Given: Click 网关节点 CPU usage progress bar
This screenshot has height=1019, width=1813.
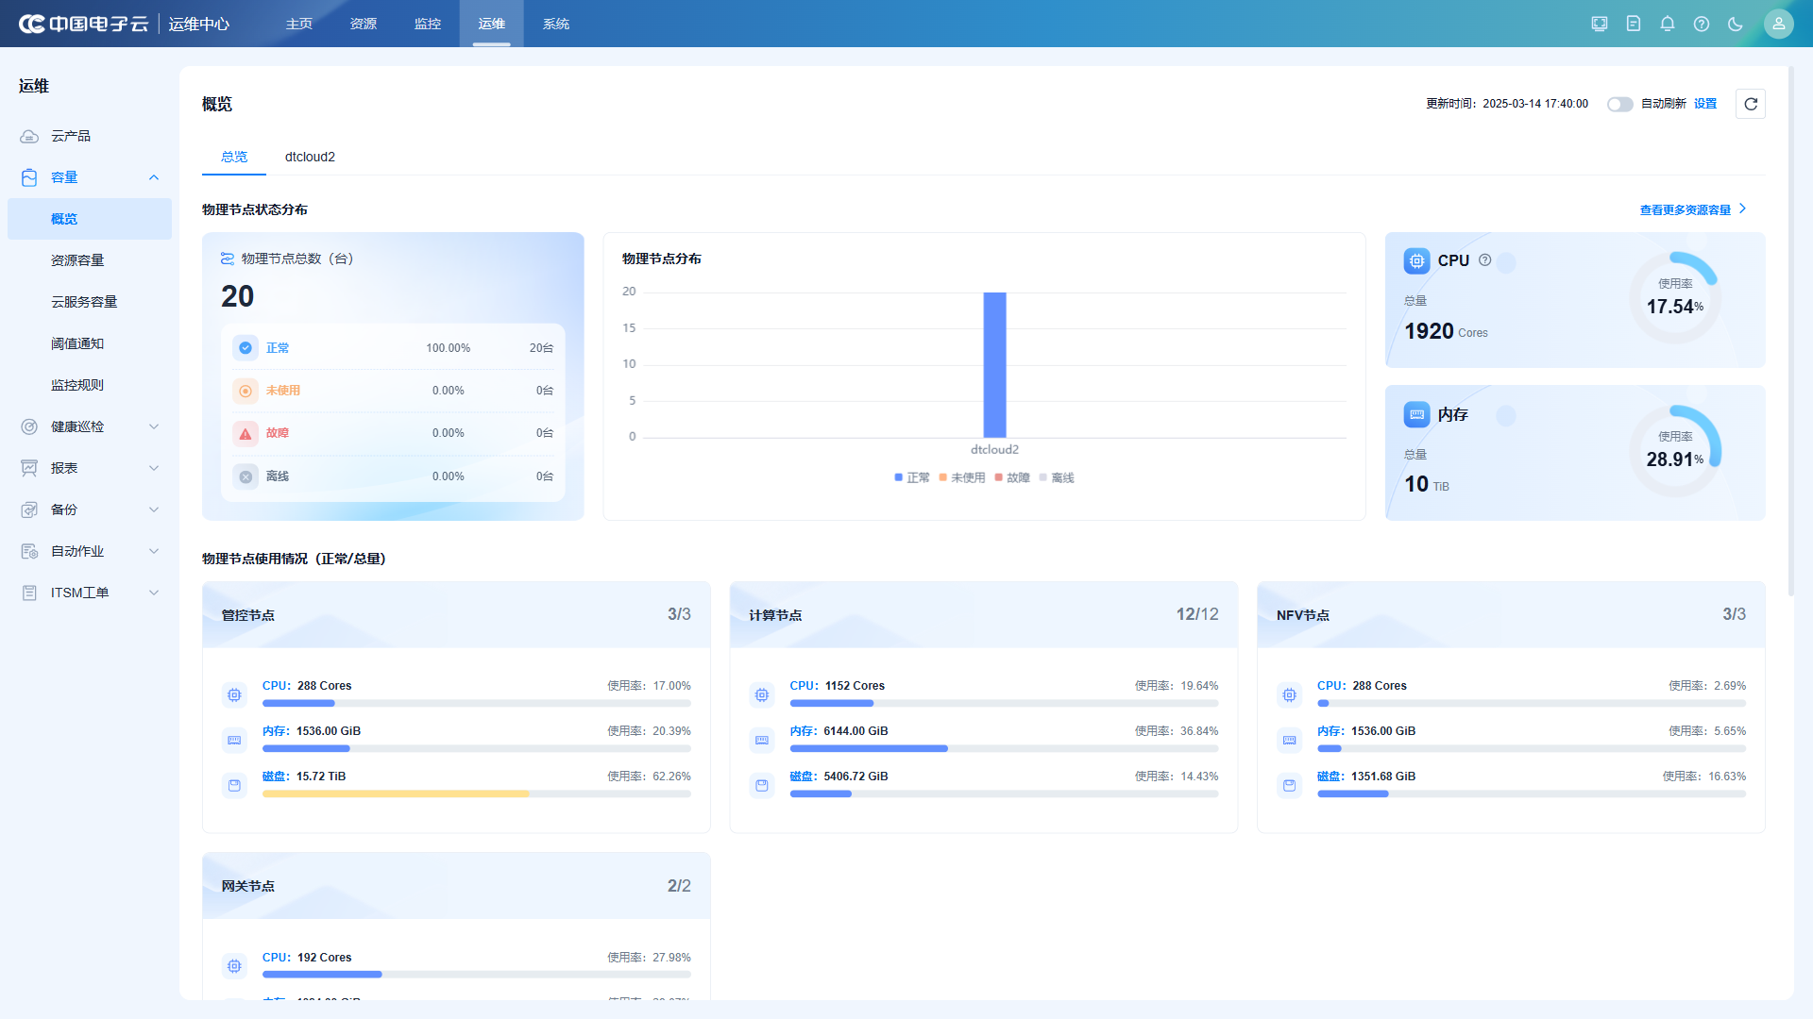Looking at the screenshot, I should pyautogui.click(x=477, y=975).
